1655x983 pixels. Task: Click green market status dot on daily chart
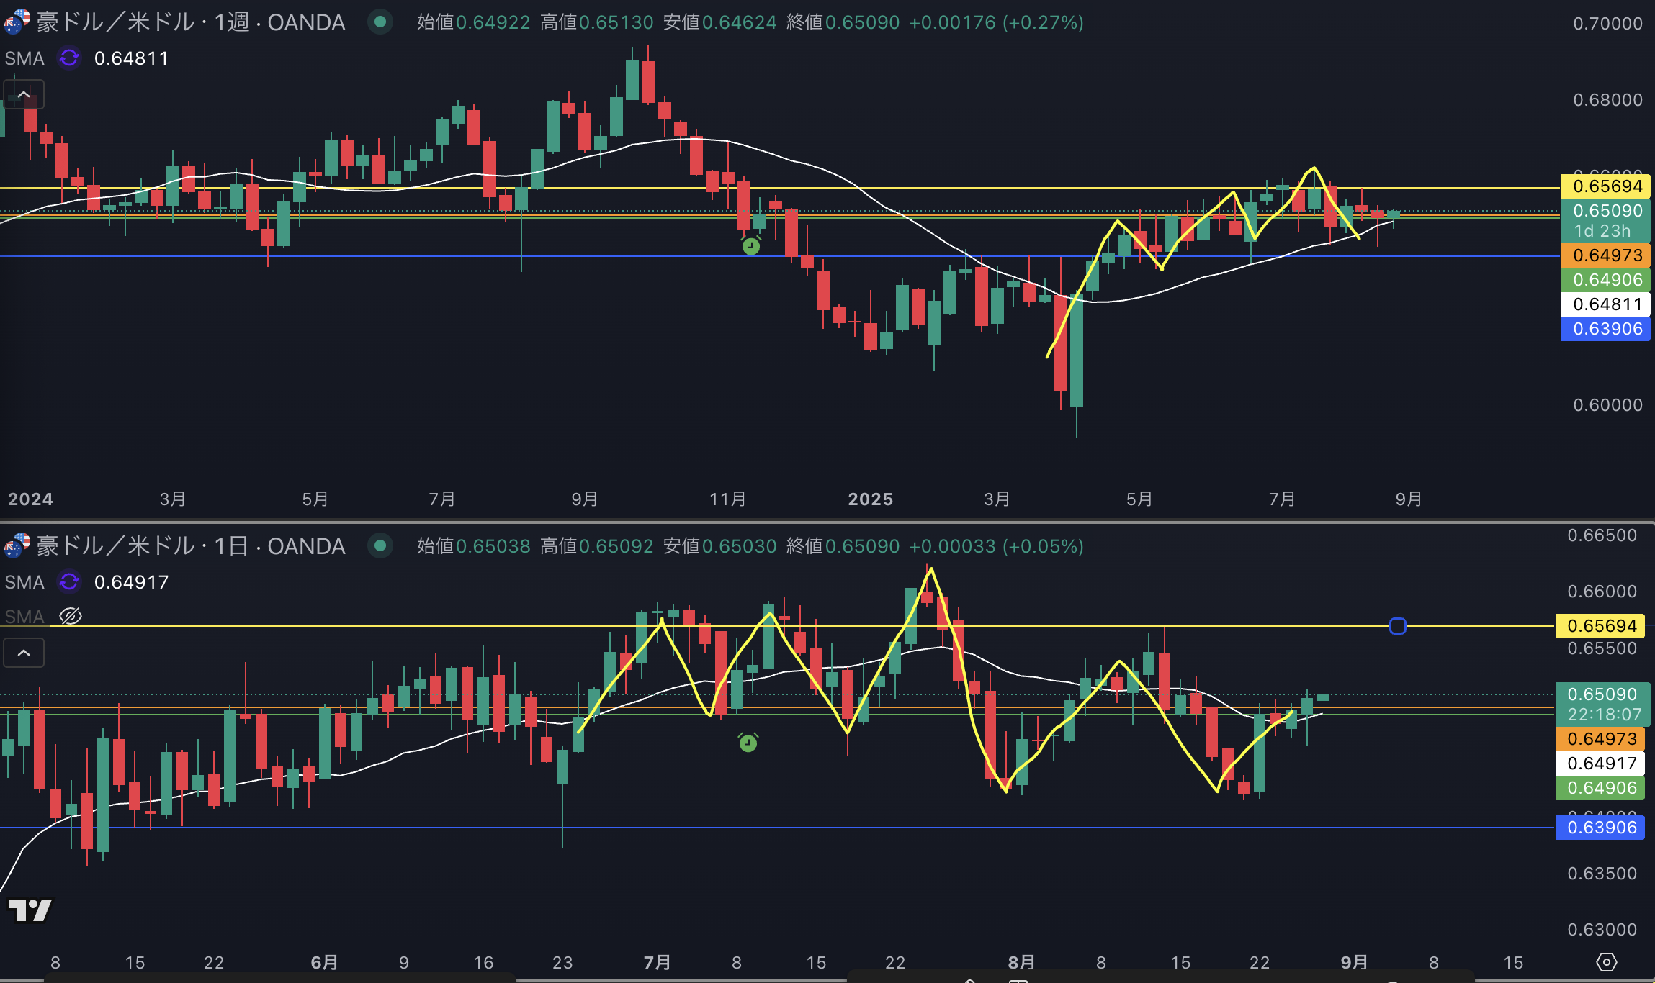(x=380, y=546)
